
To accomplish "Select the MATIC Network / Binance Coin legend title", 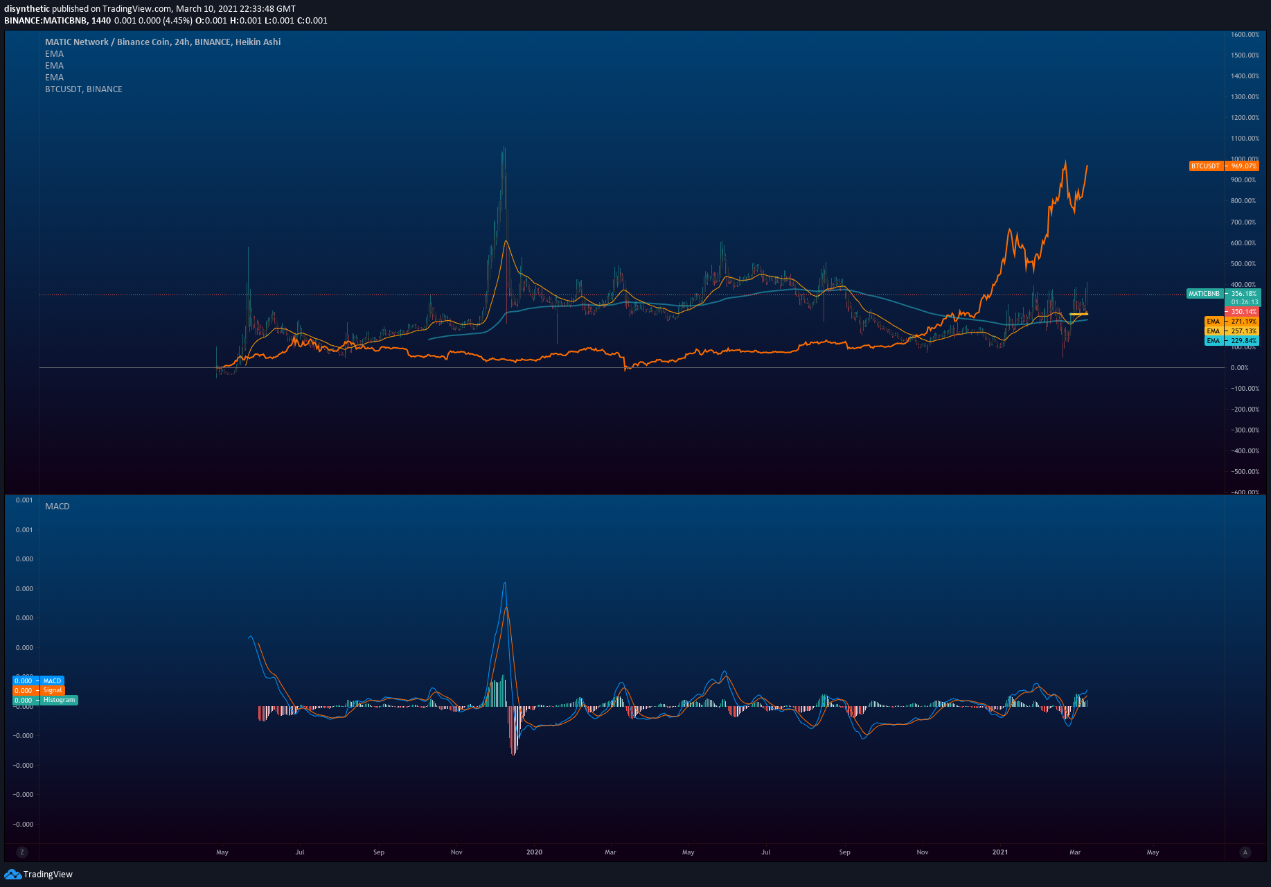I will point(163,42).
